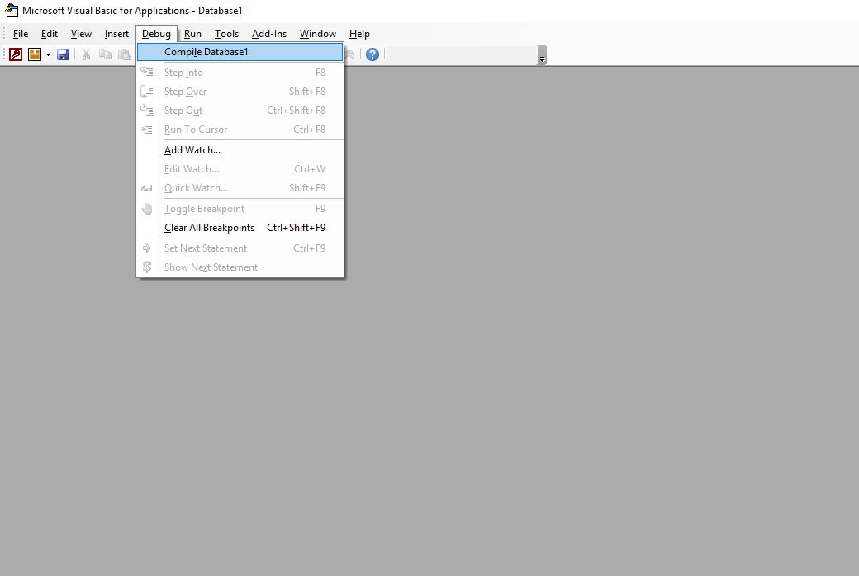This screenshot has height=576, width=859.
Task: Click the Step Out menu item
Action: [240, 111]
